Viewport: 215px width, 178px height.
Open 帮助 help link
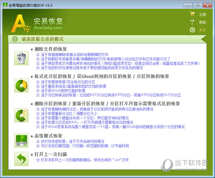point(202,22)
